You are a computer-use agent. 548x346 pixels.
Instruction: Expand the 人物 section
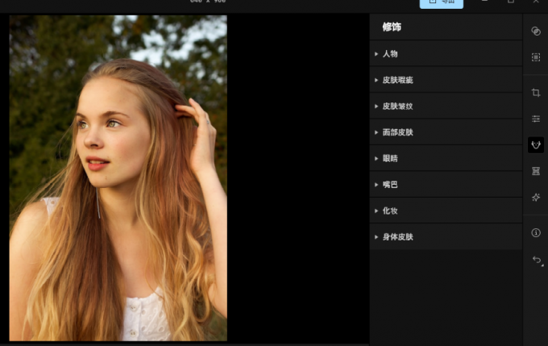click(x=446, y=53)
